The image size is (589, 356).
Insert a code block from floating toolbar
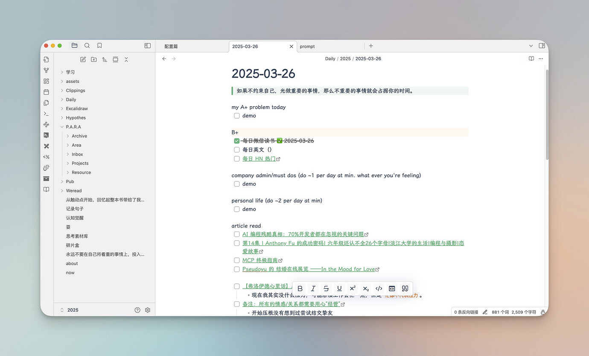[x=392, y=289]
